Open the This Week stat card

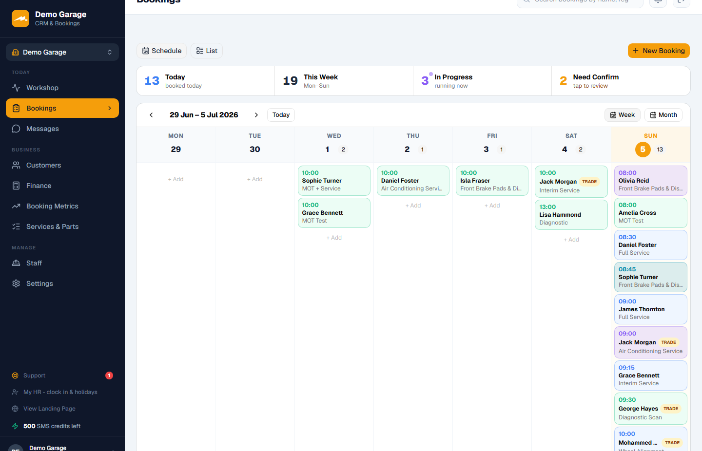pyautogui.click(x=344, y=81)
